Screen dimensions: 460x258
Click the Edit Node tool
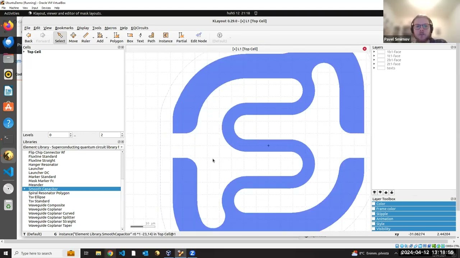coord(199,37)
